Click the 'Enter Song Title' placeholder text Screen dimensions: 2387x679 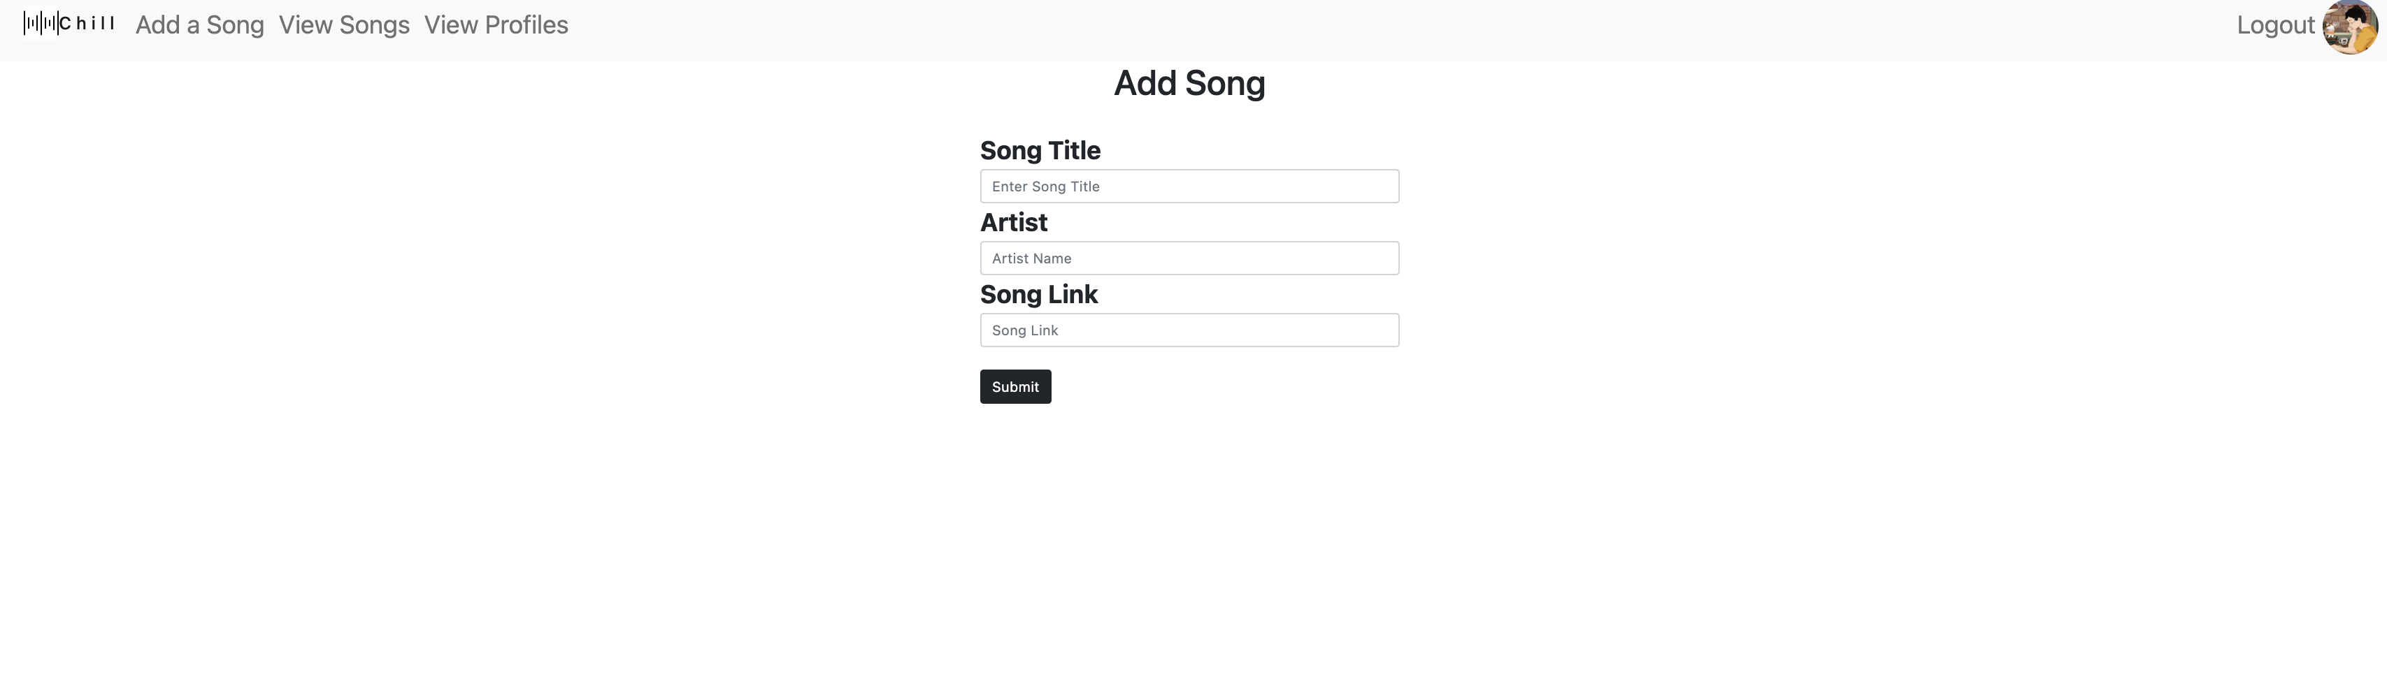click(x=1045, y=187)
